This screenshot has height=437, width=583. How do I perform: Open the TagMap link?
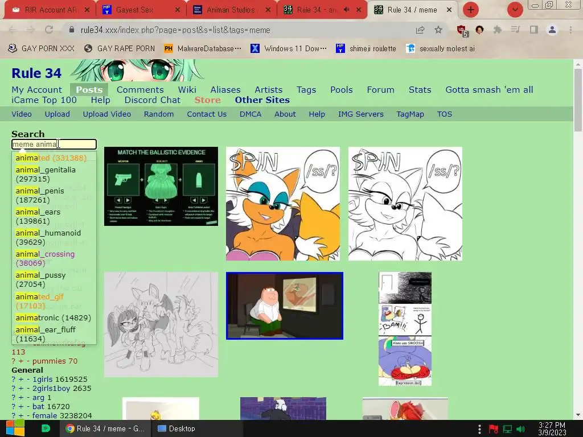410,114
